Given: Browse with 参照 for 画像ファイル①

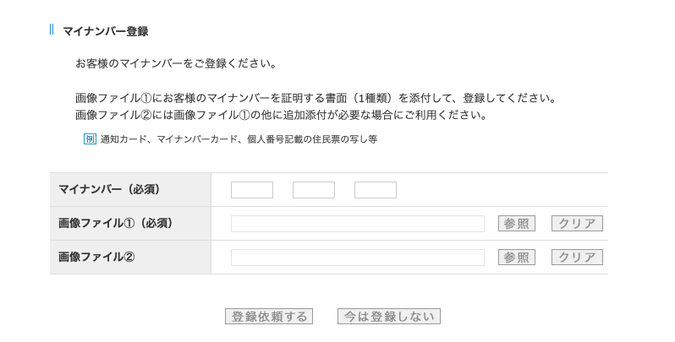Looking at the screenshot, I should pos(517,224).
